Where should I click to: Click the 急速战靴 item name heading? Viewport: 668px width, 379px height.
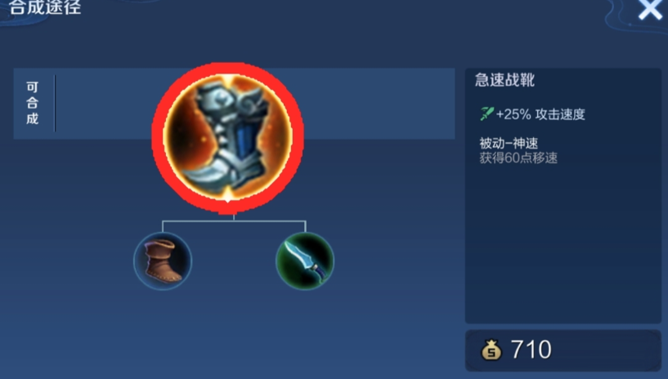[x=504, y=80]
